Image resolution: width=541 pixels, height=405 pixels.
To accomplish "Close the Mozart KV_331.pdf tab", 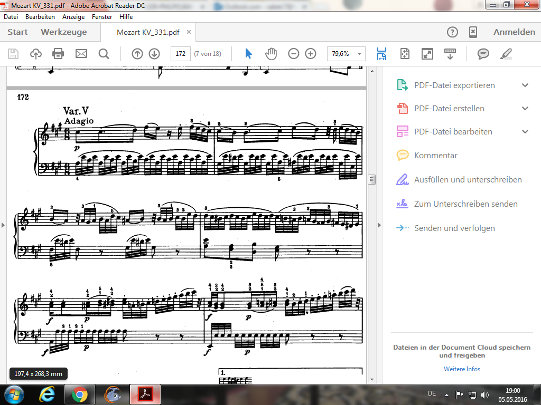I will point(189,32).
